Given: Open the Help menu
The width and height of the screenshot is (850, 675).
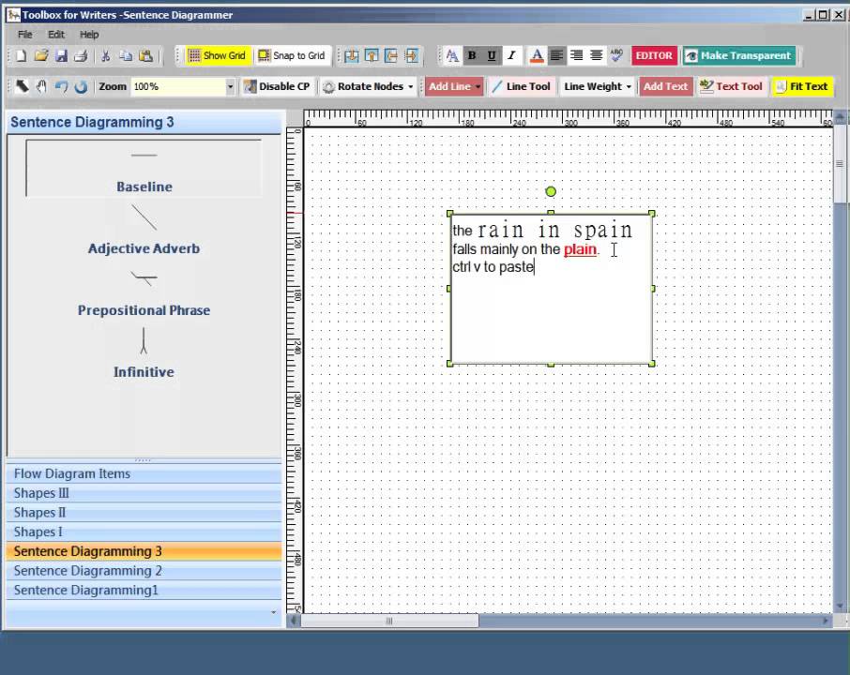Looking at the screenshot, I should tap(89, 35).
